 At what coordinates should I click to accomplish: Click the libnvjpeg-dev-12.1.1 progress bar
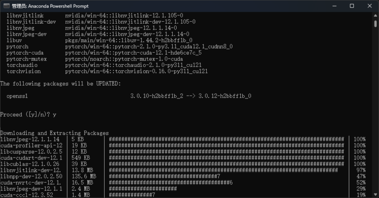coord(143,189)
